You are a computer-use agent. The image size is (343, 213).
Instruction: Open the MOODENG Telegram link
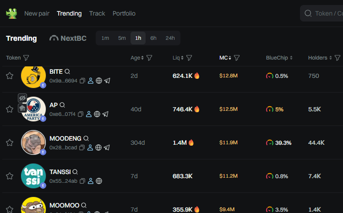107,147
